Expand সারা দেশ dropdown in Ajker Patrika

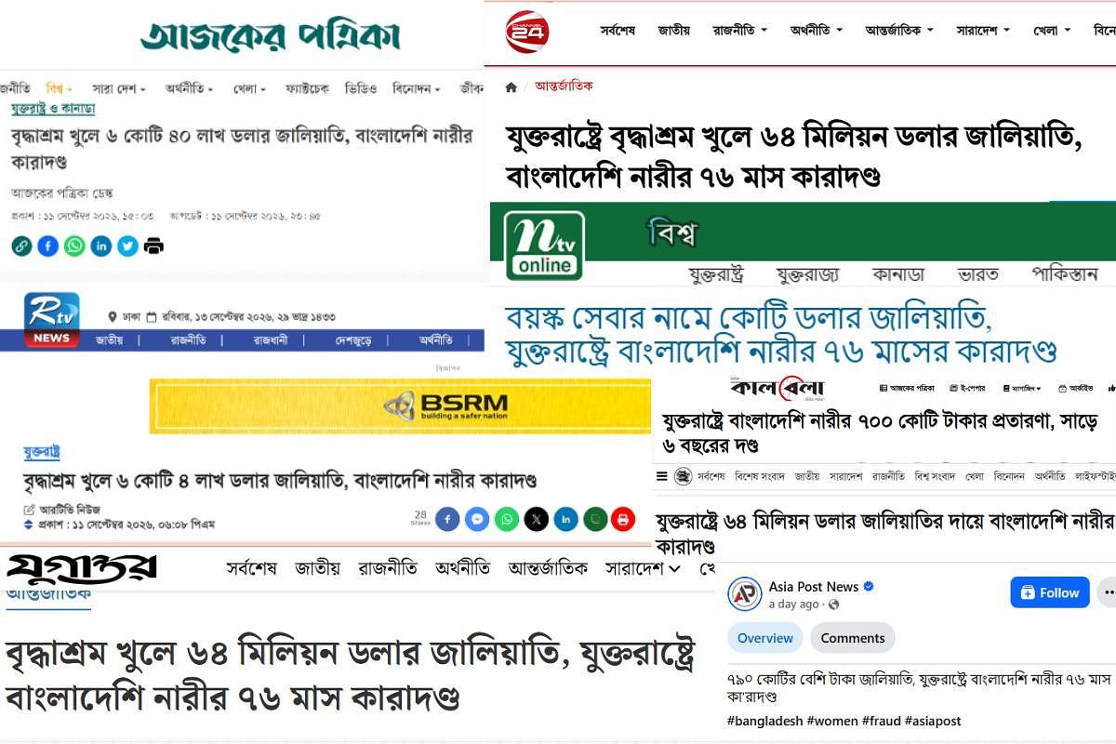click(119, 88)
